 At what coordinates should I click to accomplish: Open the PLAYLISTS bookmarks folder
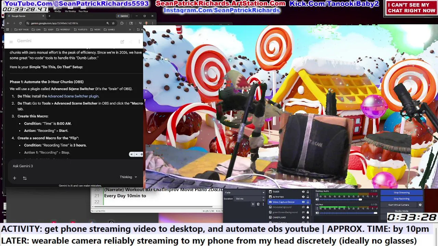pyautogui.click(x=80, y=29)
